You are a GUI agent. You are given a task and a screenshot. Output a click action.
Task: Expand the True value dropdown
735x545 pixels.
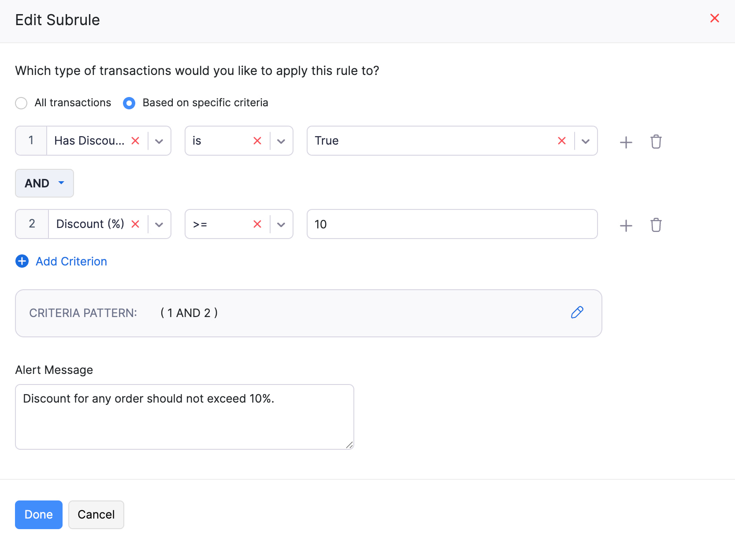pyautogui.click(x=586, y=141)
